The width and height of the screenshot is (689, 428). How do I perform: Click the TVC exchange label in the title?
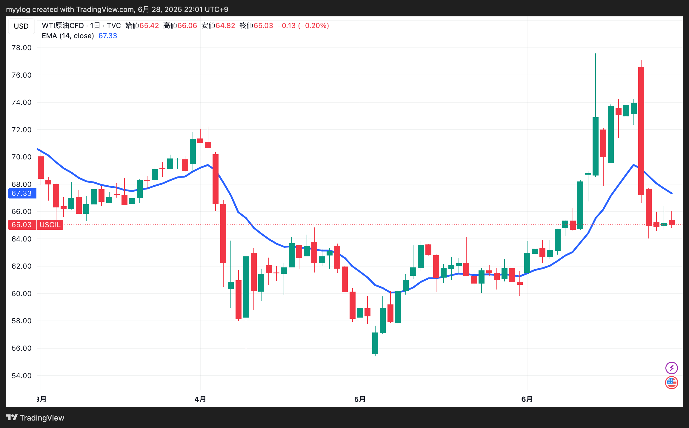point(114,26)
